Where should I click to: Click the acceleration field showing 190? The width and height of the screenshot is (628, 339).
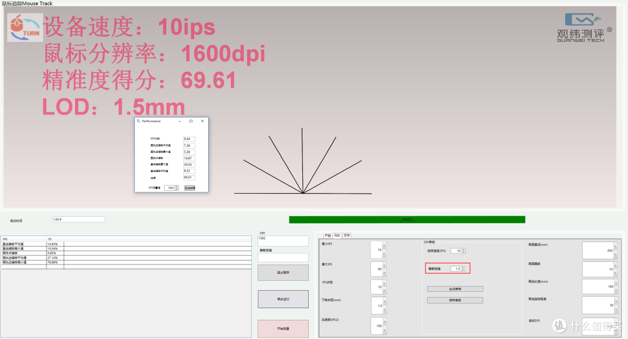376,326
